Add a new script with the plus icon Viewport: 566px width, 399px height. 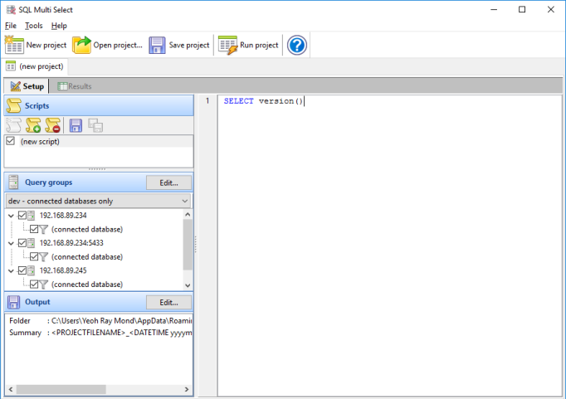33,125
